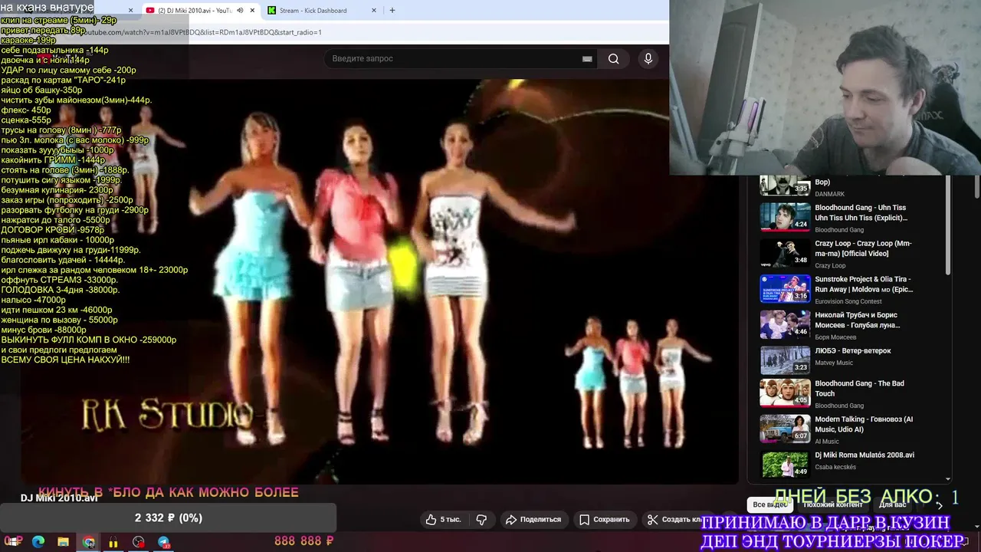Click the YouTube search magnifier icon
The width and height of the screenshot is (981, 552).
(x=613, y=59)
